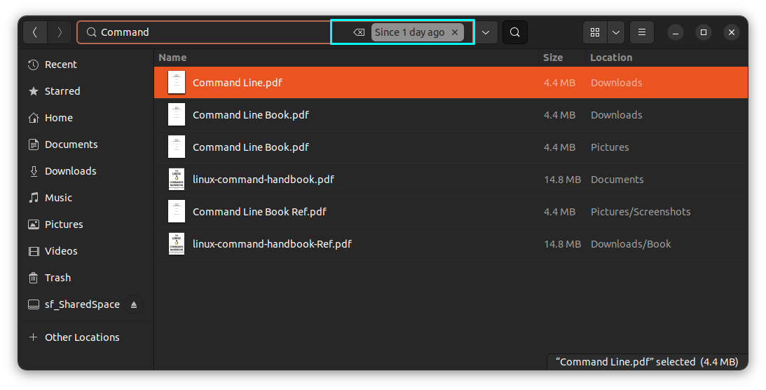The image size is (766, 390).
Task: Toggle the search magnifier button
Action: click(515, 32)
